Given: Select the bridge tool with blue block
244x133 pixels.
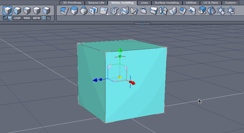Looking at the screenshot, I should (x=93, y=11).
